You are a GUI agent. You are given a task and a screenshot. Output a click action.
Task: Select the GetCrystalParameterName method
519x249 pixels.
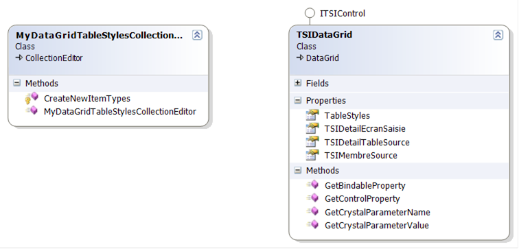(x=378, y=212)
